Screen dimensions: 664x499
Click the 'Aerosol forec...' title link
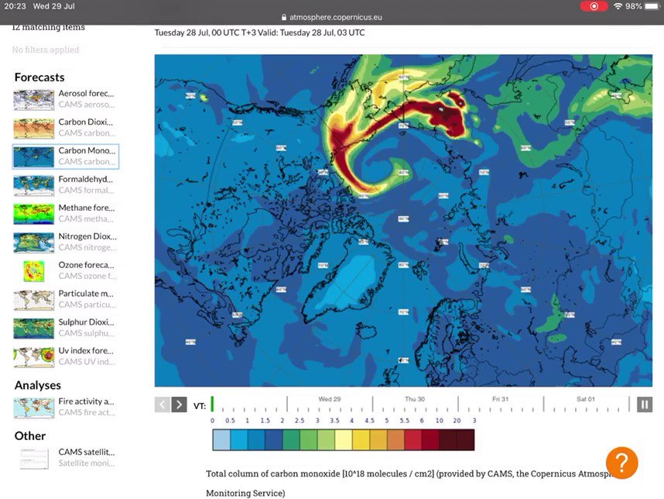[x=87, y=94]
